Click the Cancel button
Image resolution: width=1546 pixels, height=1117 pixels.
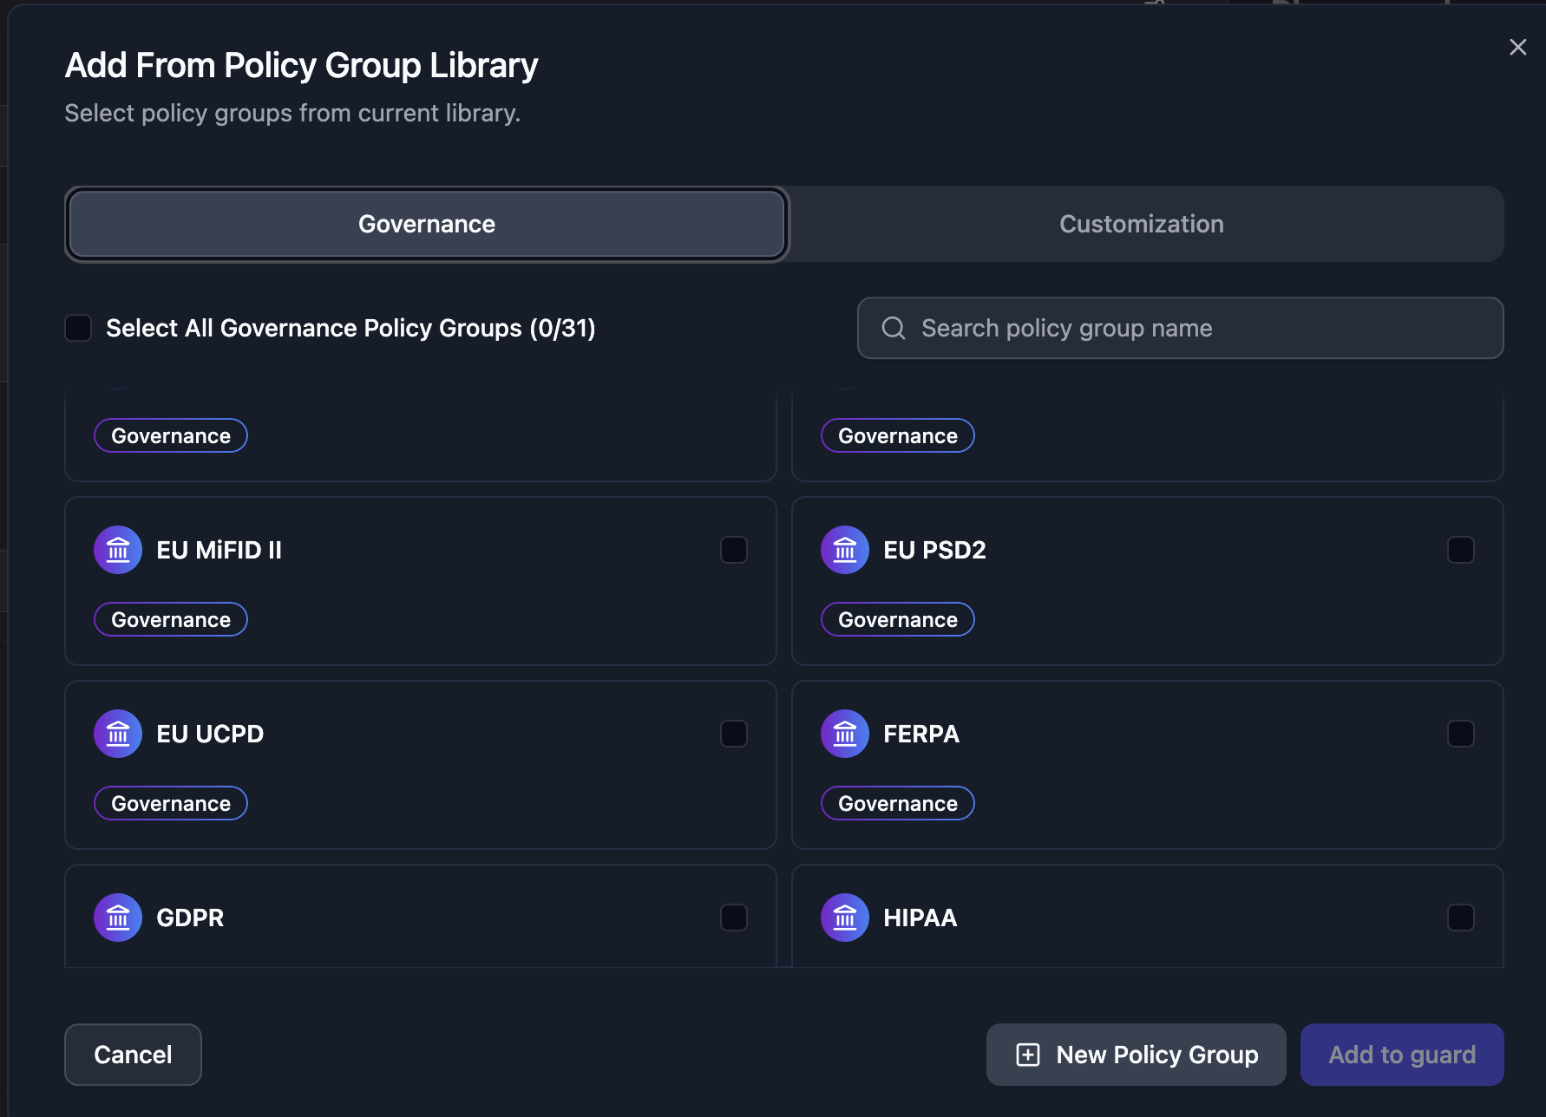[133, 1055]
